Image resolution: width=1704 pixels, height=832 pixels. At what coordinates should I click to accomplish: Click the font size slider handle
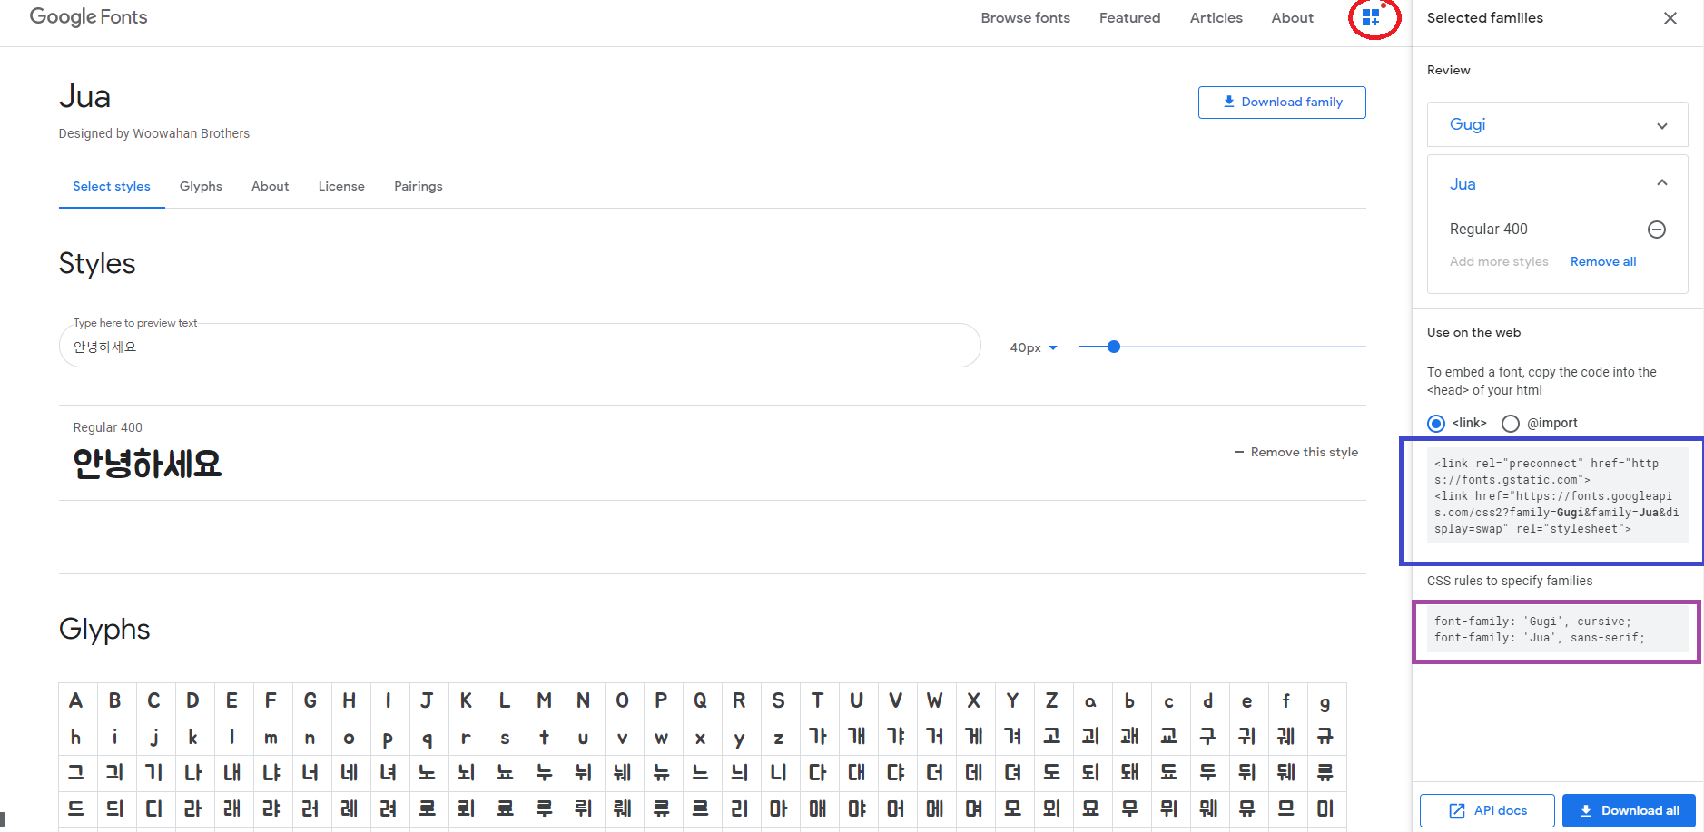[x=1114, y=347]
